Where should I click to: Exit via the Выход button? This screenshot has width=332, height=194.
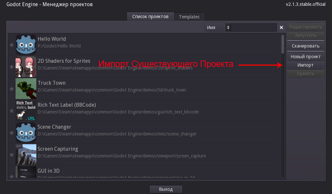(166, 189)
